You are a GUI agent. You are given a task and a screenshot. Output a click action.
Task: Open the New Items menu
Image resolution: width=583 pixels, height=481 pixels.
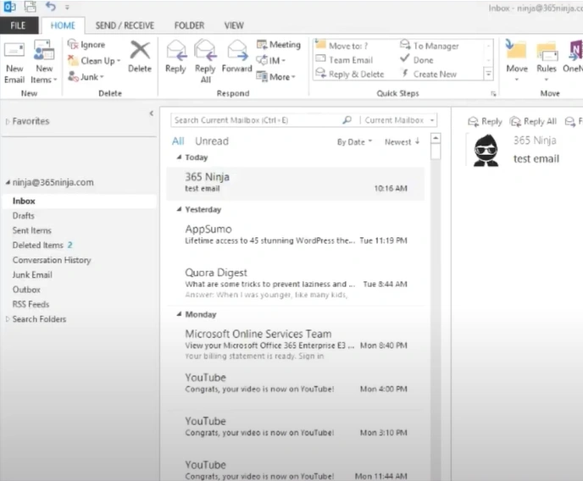pyautogui.click(x=44, y=63)
